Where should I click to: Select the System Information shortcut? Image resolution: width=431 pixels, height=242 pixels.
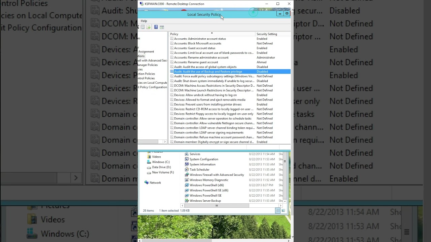click(200, 165)
